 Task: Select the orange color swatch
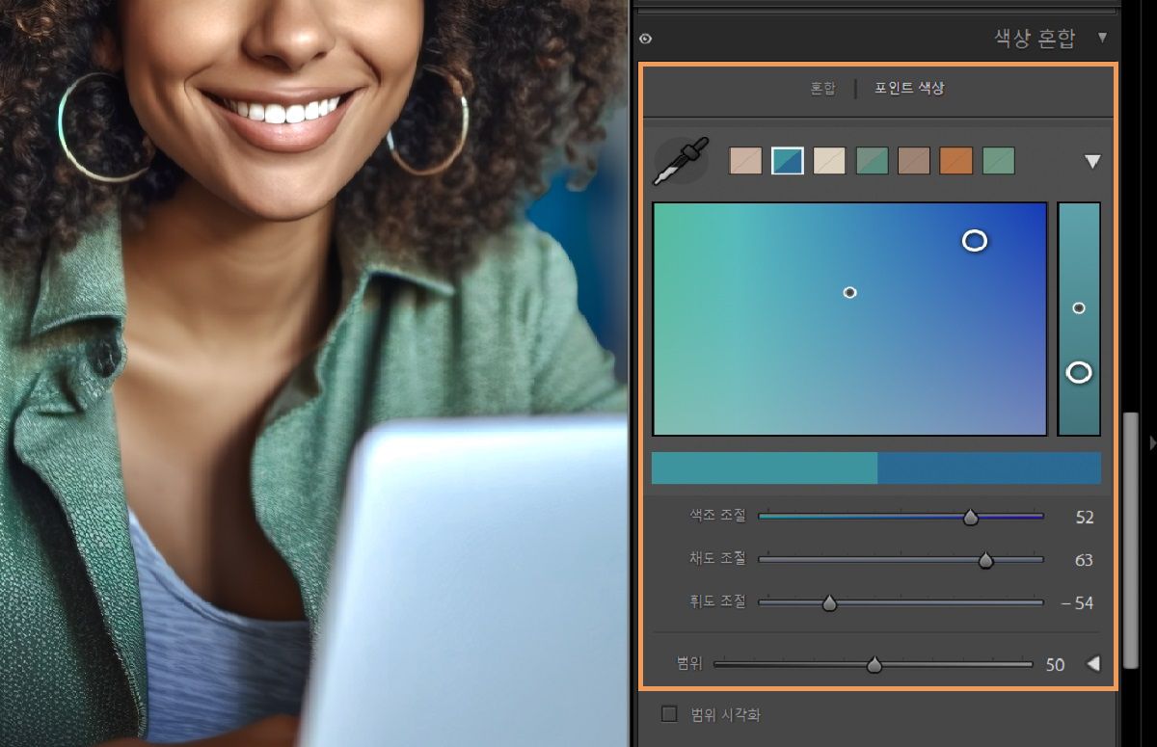click(x=956, y=161)
